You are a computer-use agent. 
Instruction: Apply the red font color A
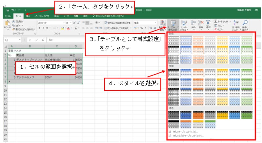(68, 28)
